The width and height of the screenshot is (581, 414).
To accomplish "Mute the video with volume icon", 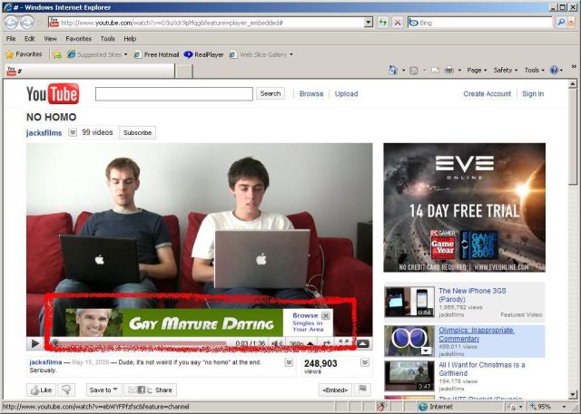I will [276, 343].
